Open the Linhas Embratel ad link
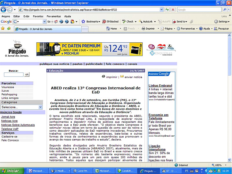 pyautogui.click(x=160, y=86)
